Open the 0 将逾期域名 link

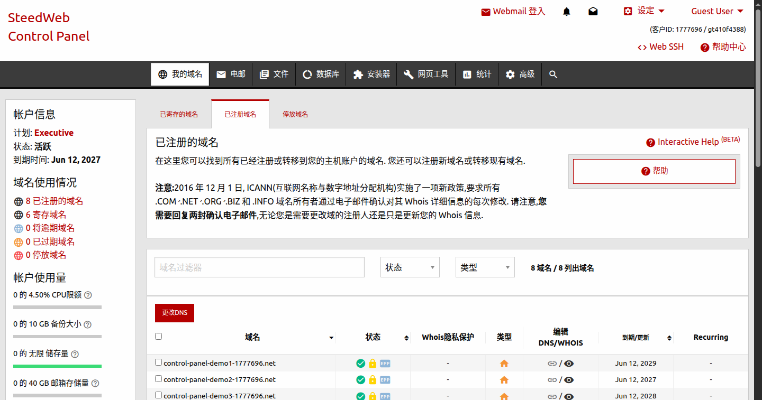click(50, 228)
